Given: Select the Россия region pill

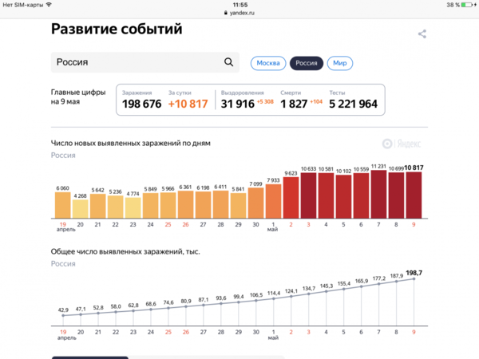Looking at the screenshot, I should [x=306, y=63].
